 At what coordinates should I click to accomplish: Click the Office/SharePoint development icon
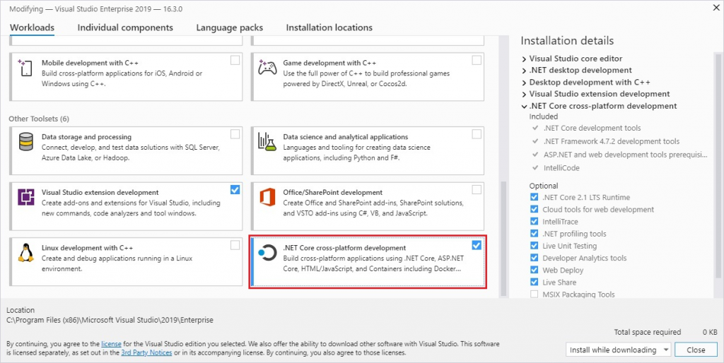pos(267,197)
